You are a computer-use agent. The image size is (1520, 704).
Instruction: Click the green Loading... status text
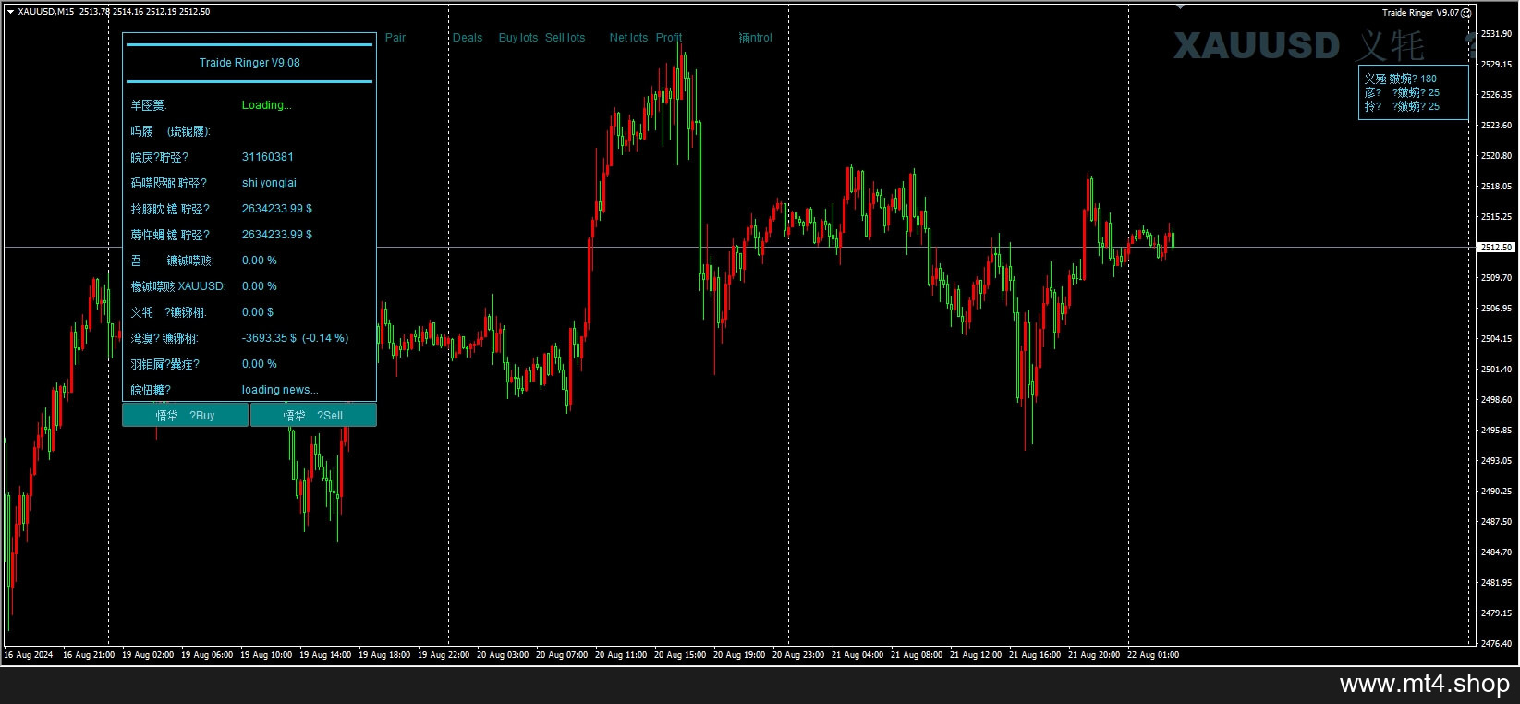tap(266, 105)
